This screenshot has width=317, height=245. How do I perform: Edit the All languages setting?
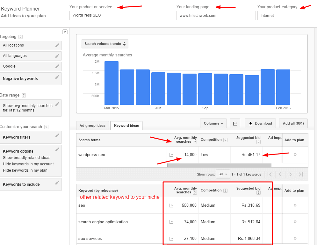[57, 56]
